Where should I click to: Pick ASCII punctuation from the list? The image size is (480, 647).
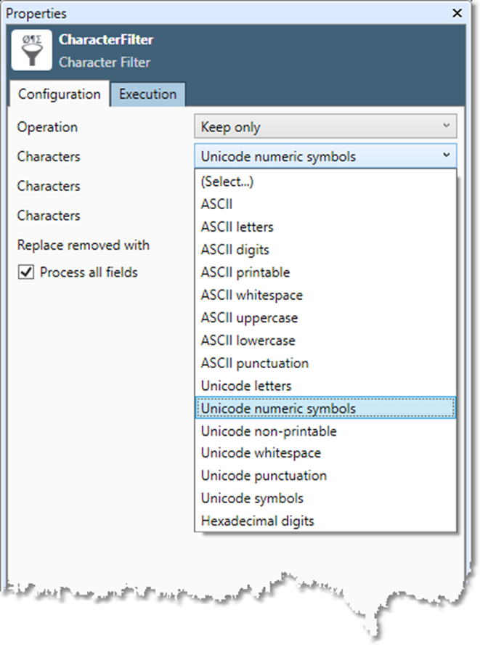[x=254, y=363]
